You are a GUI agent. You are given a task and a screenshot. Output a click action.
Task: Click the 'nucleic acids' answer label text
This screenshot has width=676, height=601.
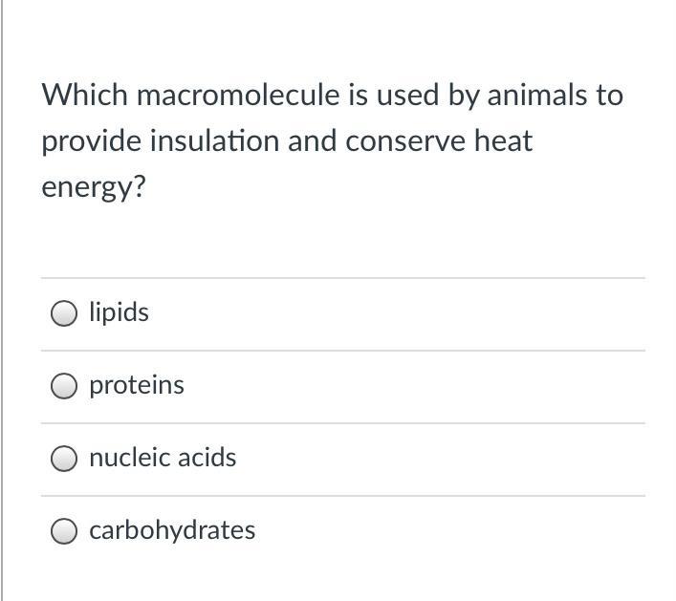point(163,458)
